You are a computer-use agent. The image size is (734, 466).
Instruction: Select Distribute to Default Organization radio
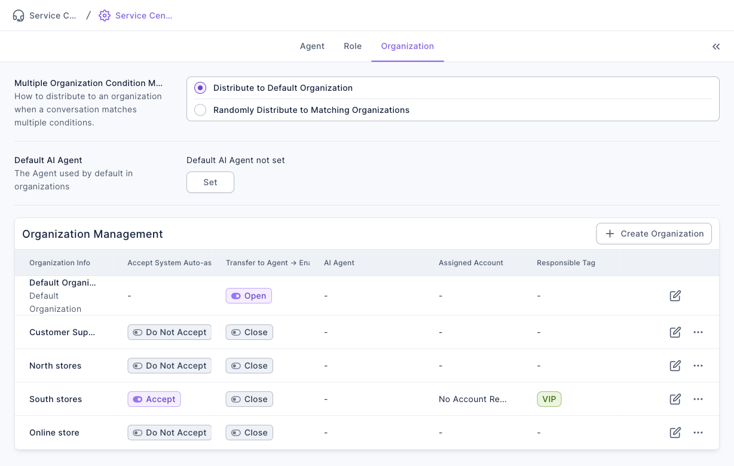(200, 88)
